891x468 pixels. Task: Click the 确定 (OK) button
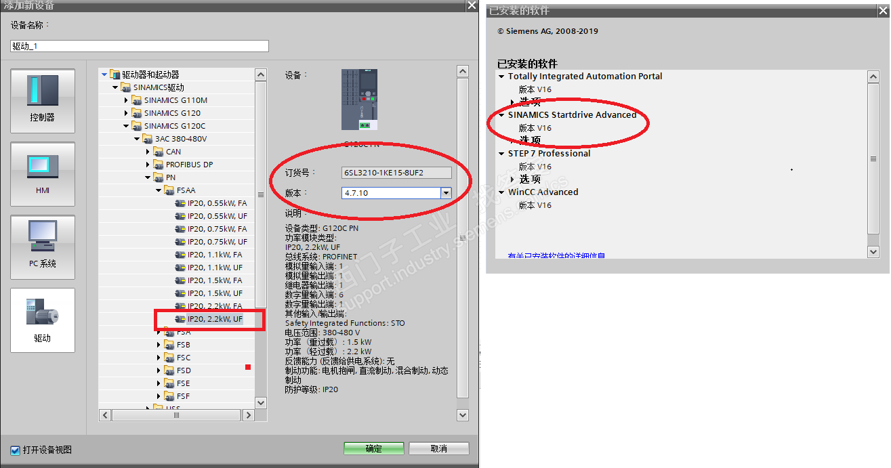pos(374,448)
